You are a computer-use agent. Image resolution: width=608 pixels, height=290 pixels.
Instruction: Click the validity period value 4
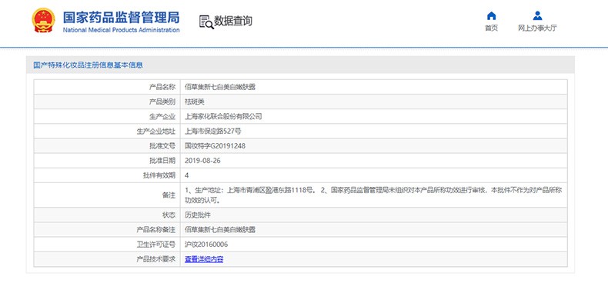(187, 175)
